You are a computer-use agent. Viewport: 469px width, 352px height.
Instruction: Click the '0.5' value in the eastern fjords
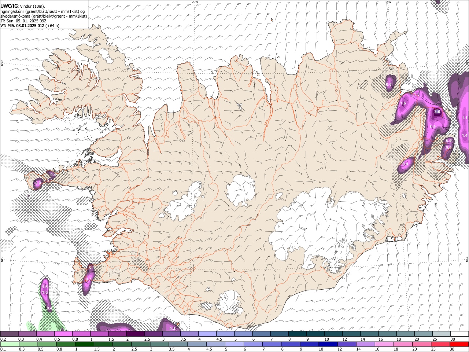click(x=448, y=147)
